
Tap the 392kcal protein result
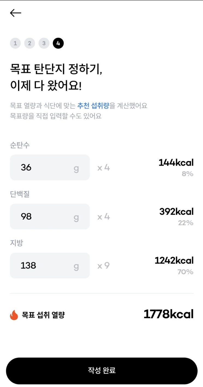pyautogui.click(x=176, y=212)
